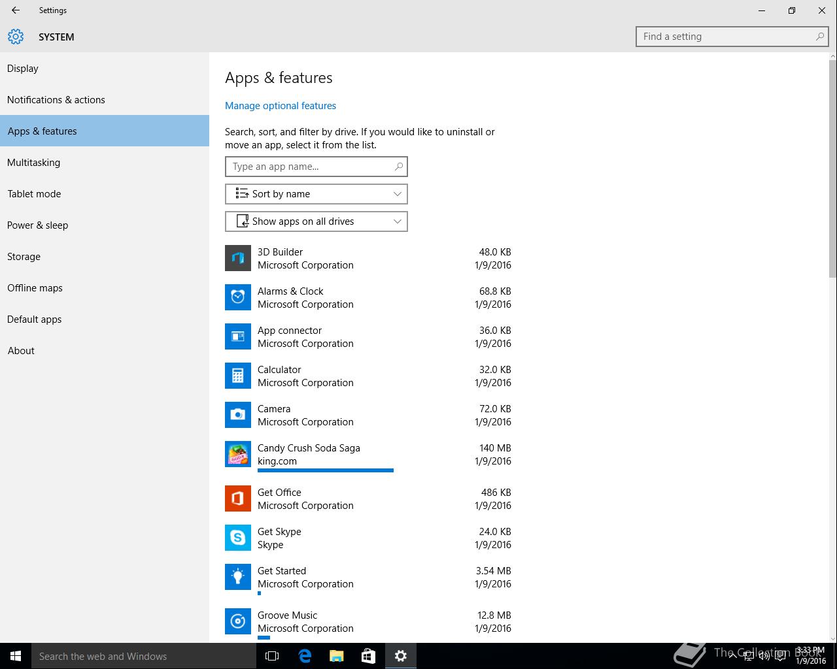Click the king.com publisher text

(277, 461)
